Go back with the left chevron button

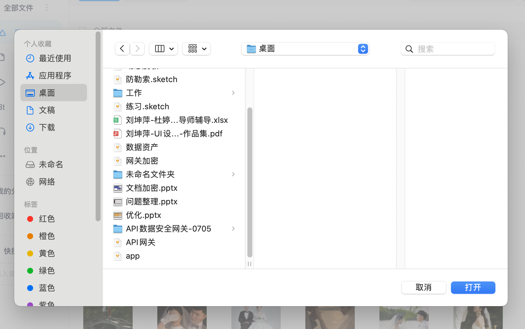tap(122, 49)
